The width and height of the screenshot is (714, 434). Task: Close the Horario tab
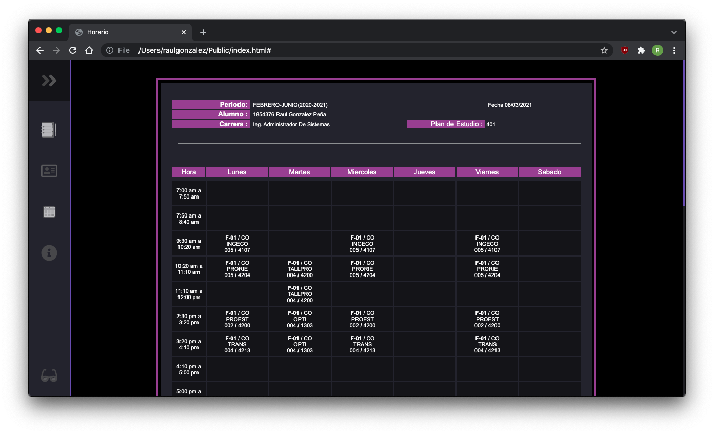[184, 32]
